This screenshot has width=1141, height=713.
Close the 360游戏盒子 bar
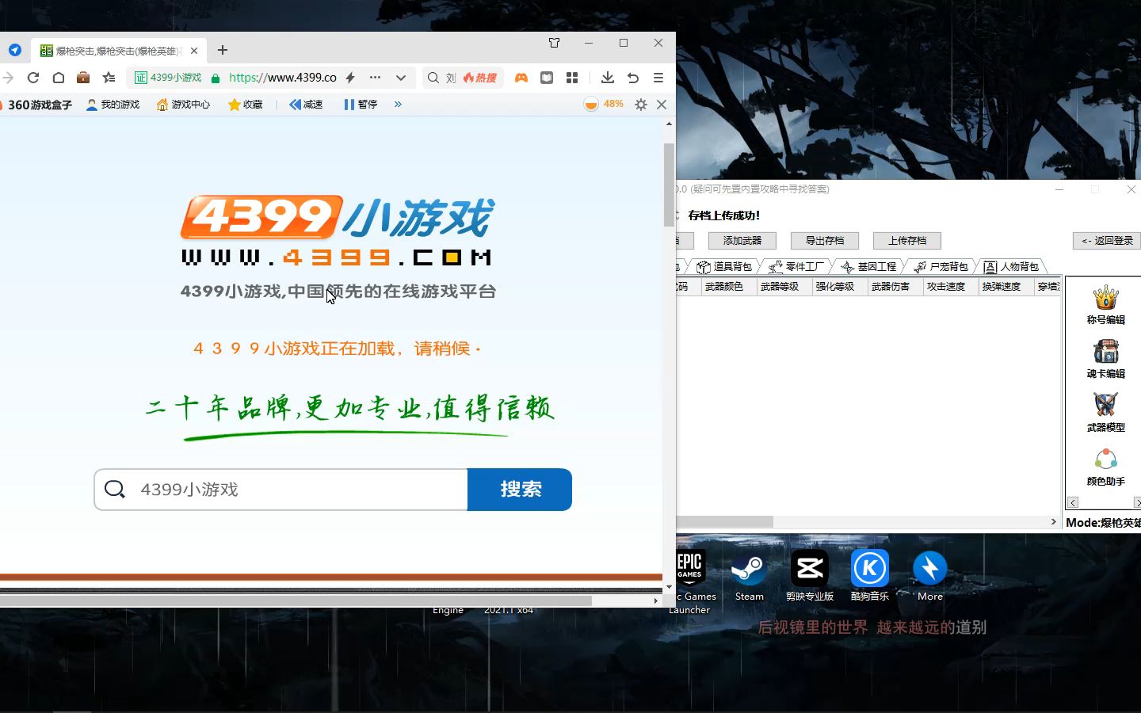click(662, 105)
